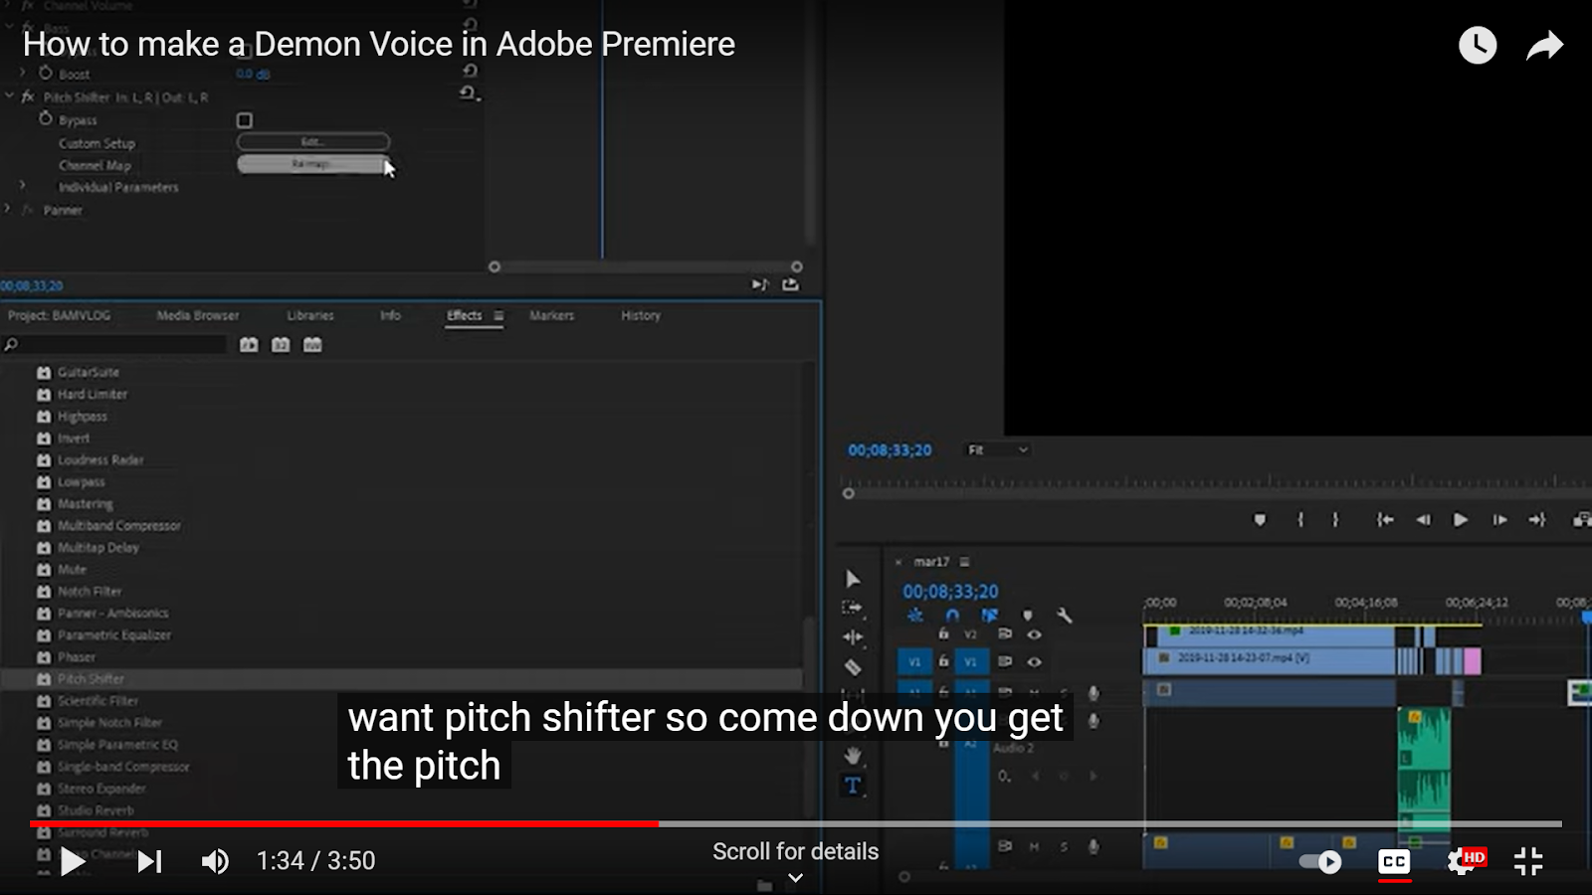Go to Out point in Program Monitor
1592x895 pixels.
click(1537, 519)
